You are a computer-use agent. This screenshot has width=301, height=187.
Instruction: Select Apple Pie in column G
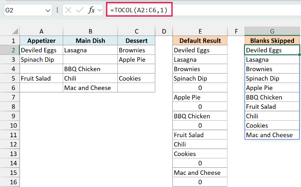point(272,88)
